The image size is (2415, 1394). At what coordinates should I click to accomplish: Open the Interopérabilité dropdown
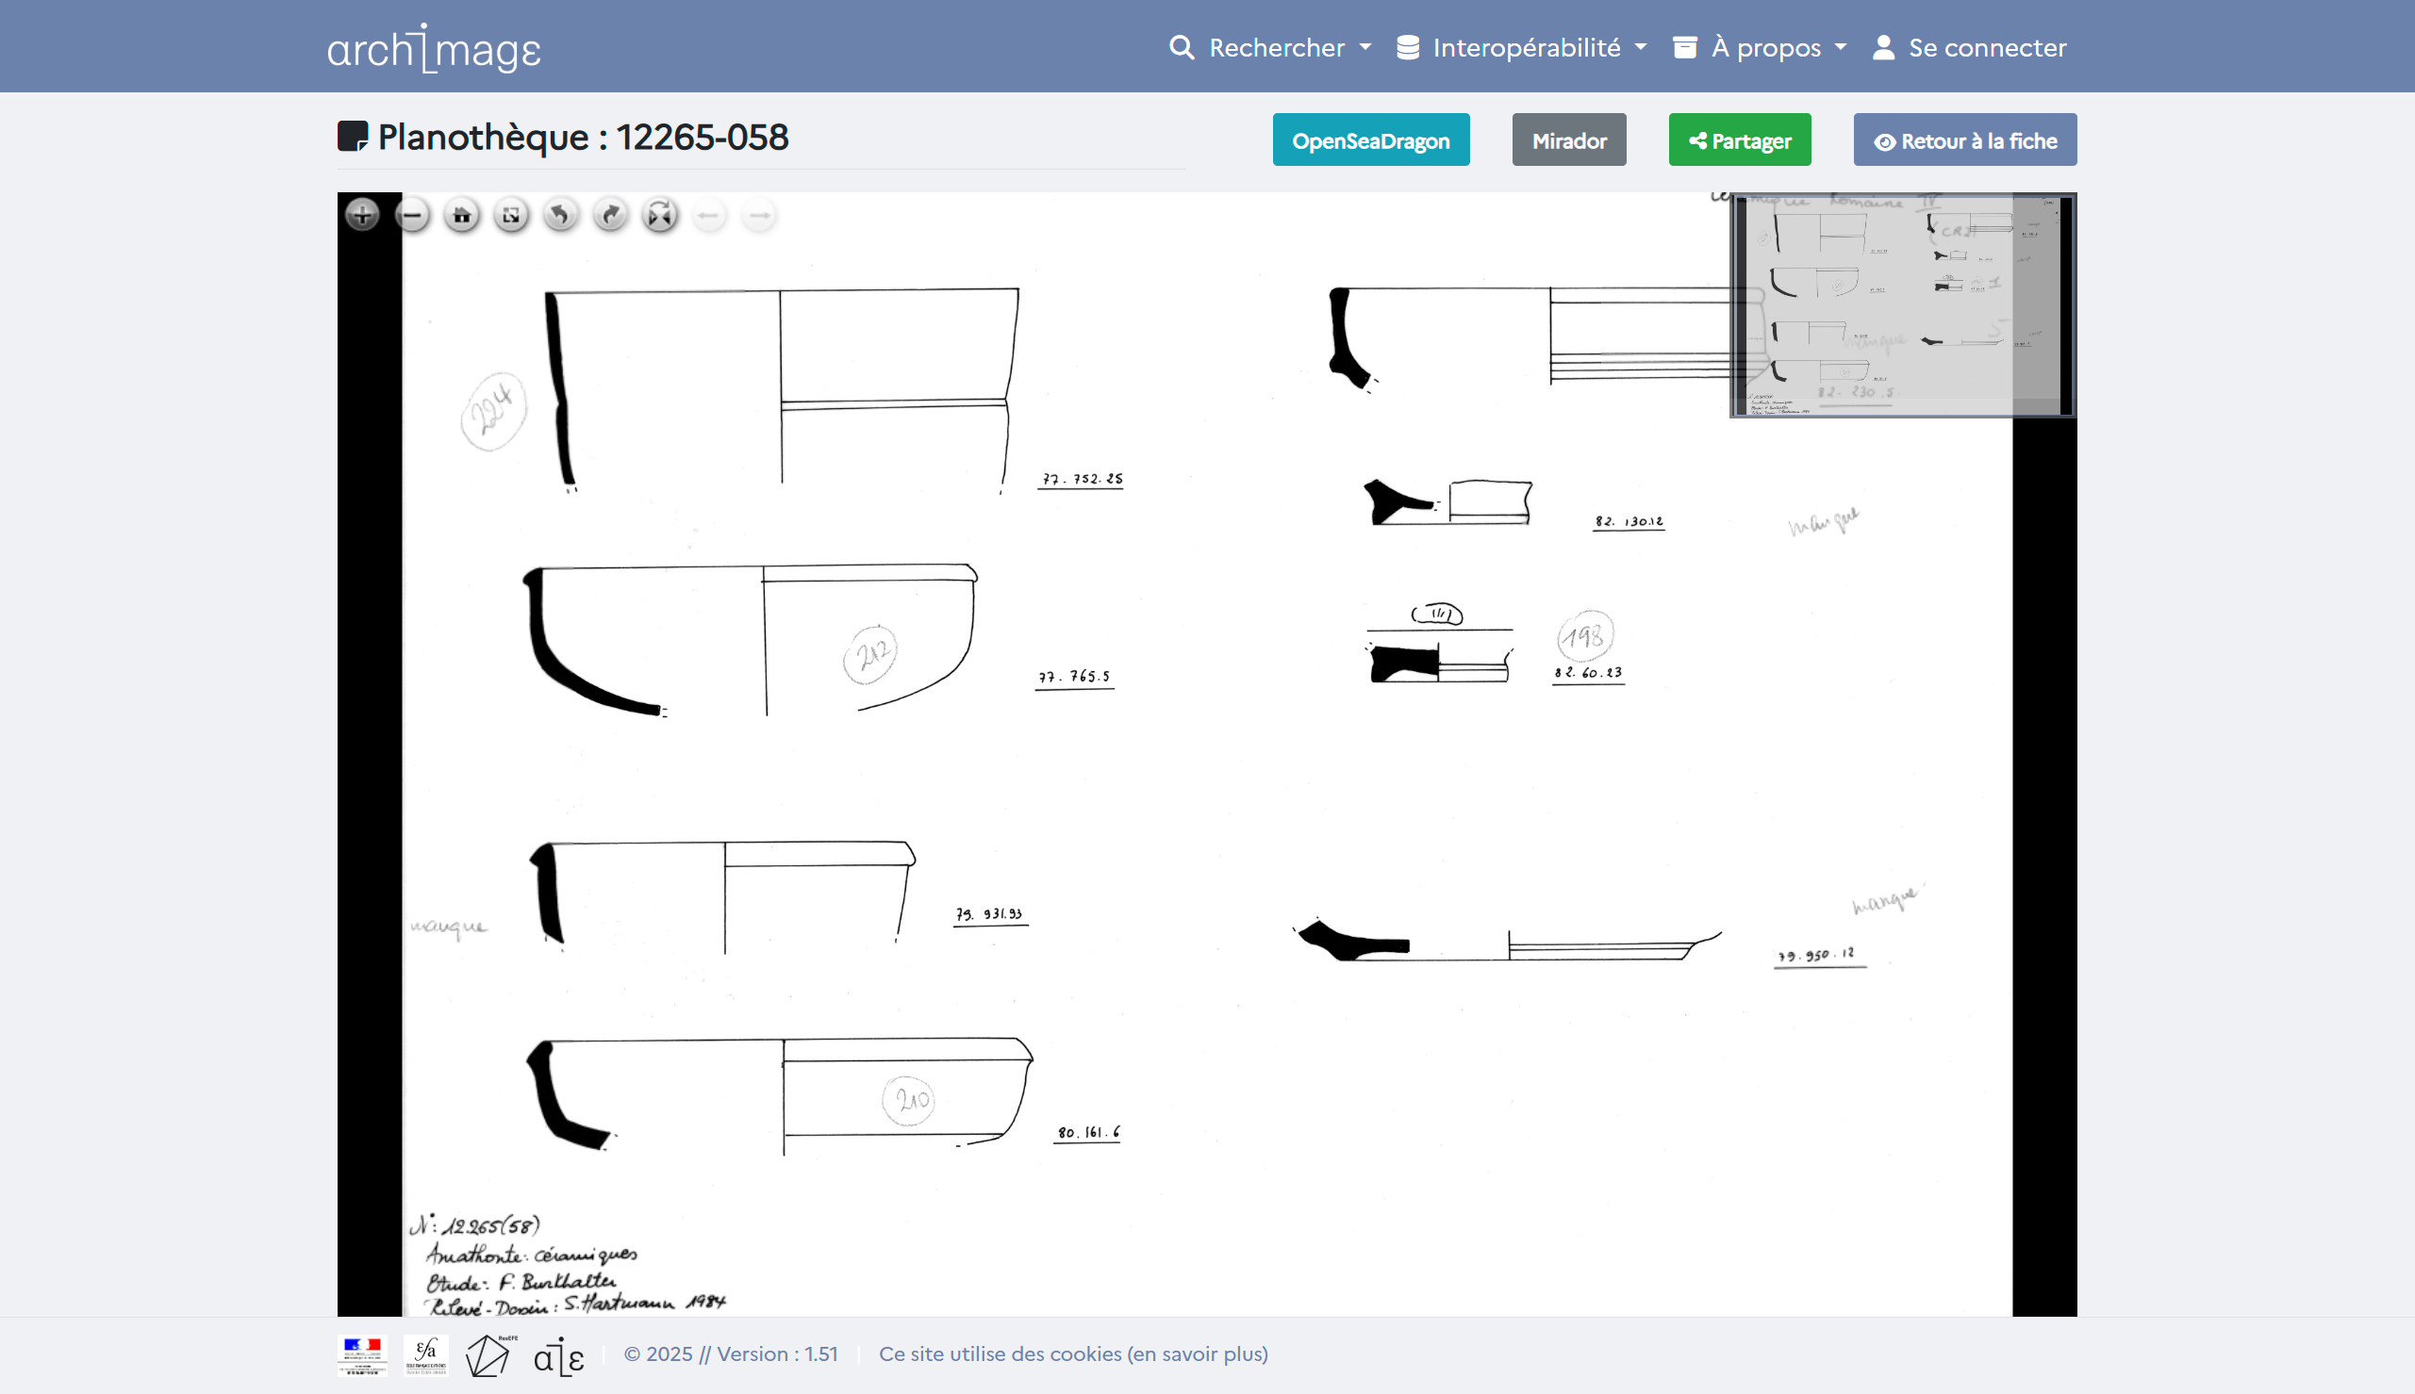coord(1522,47)
